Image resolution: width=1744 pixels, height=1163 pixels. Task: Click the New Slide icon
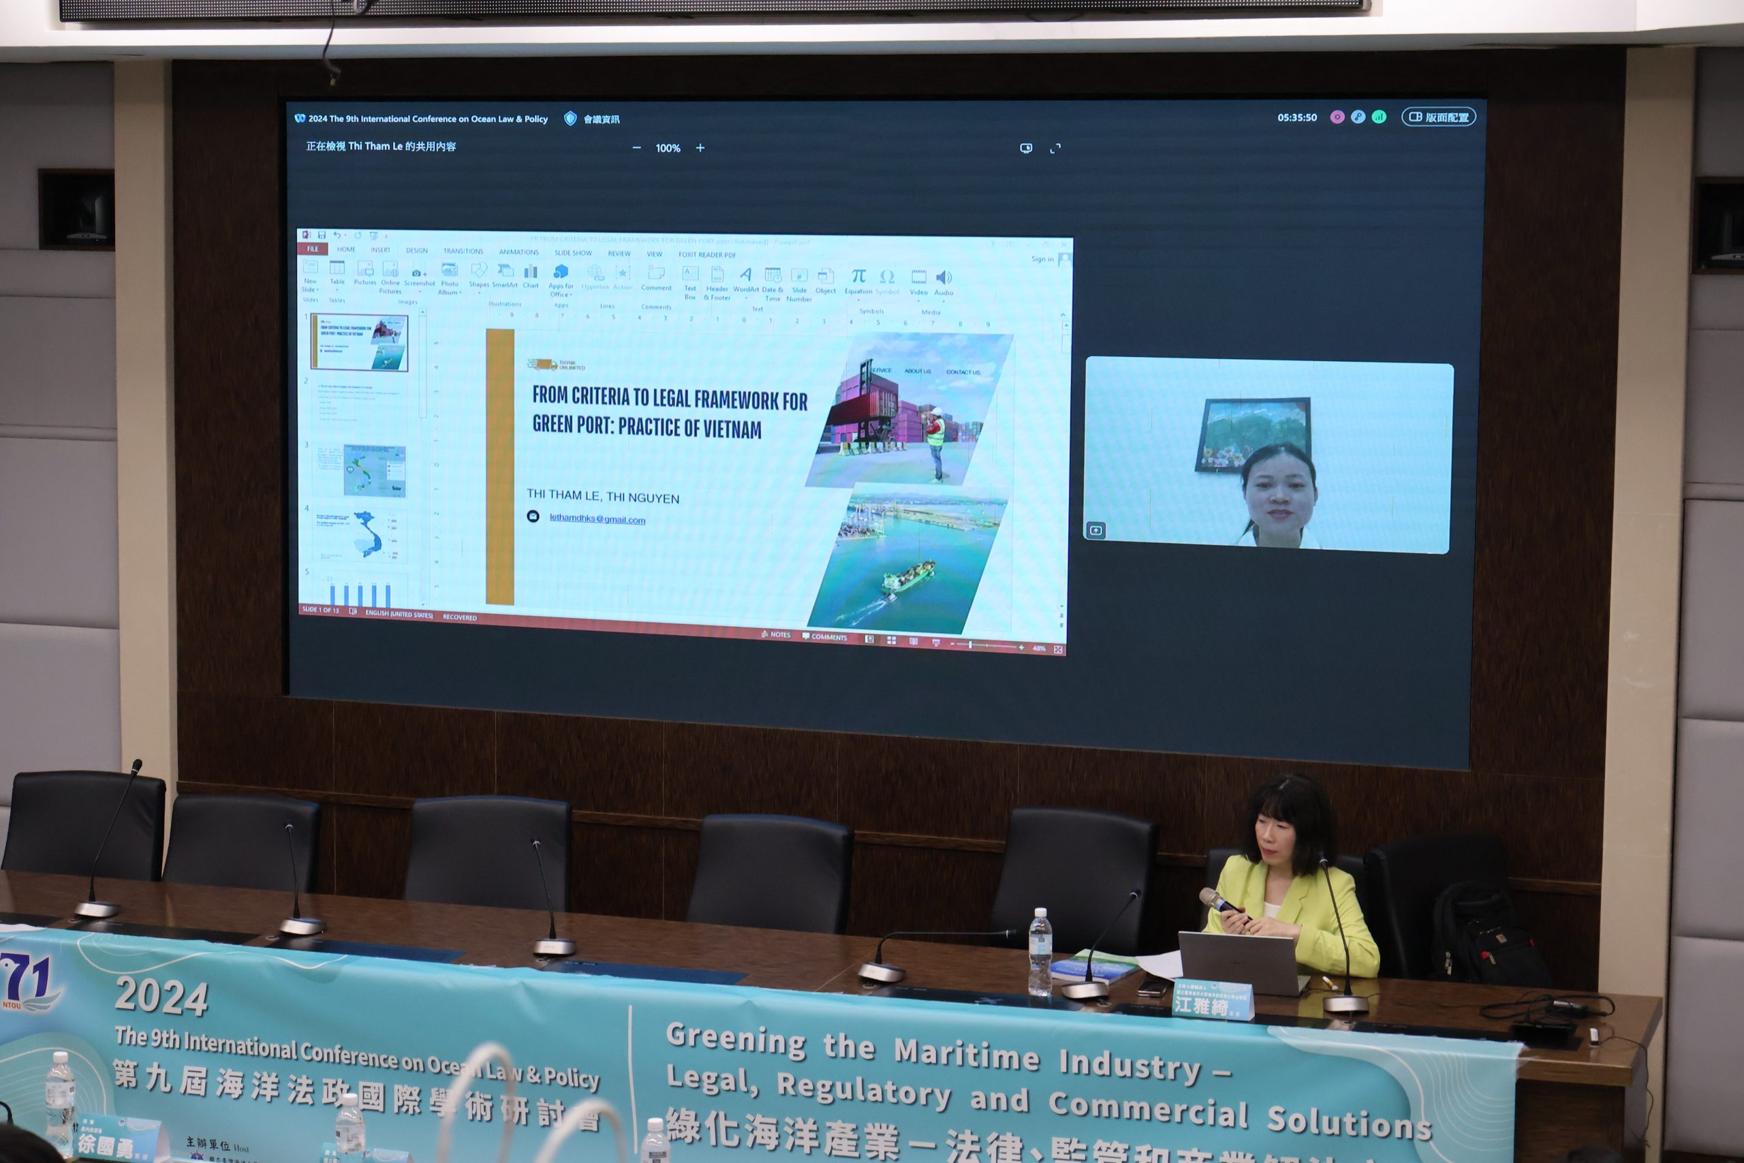[310, 267]
